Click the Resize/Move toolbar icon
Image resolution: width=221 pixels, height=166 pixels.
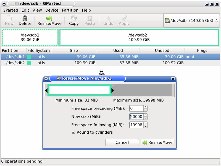tap(49, 19)
